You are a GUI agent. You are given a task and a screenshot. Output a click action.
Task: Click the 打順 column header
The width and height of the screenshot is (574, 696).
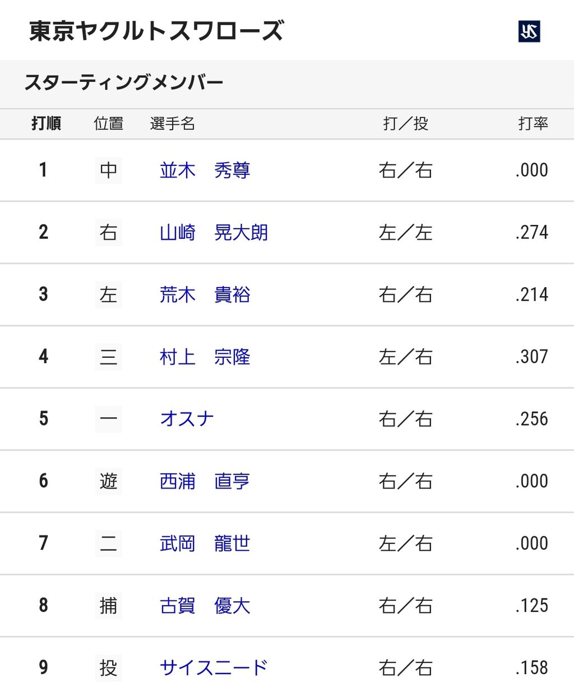[x=46, y=124]
